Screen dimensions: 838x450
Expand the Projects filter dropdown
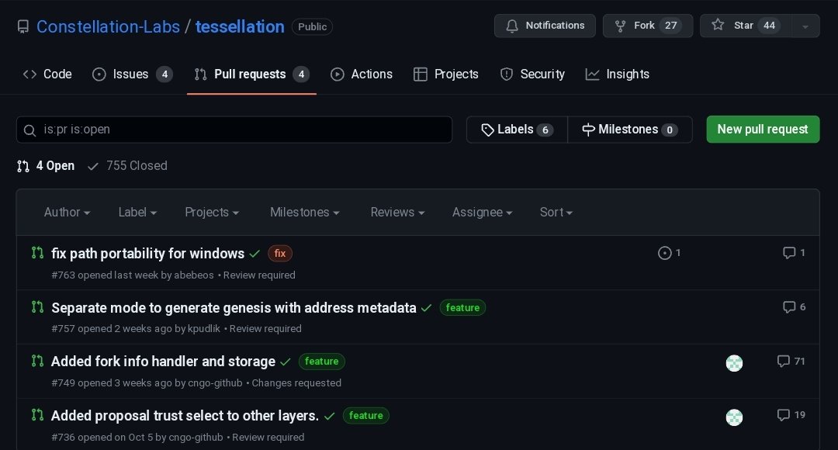[x=212, y=212]
